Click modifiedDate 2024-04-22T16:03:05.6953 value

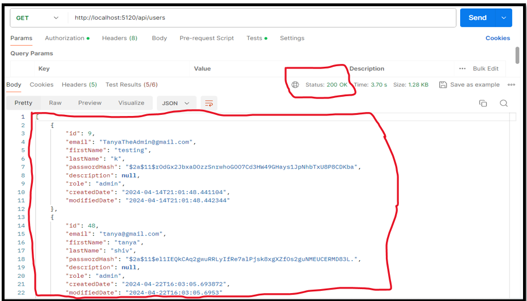[174, 293]
